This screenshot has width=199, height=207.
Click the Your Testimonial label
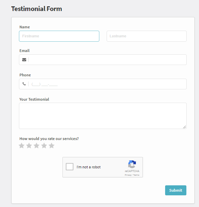click(34, 99)
